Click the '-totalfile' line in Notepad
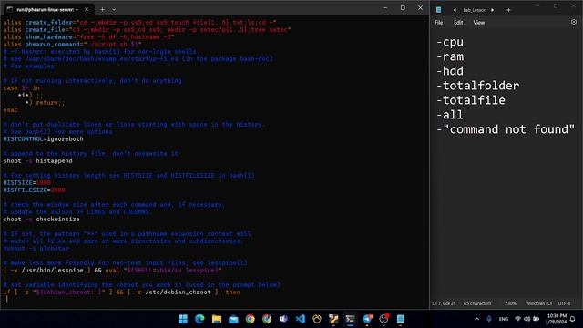Viewport: 583px width, 328px height. click(471, 100)
